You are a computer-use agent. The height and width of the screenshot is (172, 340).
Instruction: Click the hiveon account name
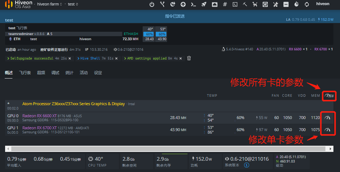[x=322, y=4]
